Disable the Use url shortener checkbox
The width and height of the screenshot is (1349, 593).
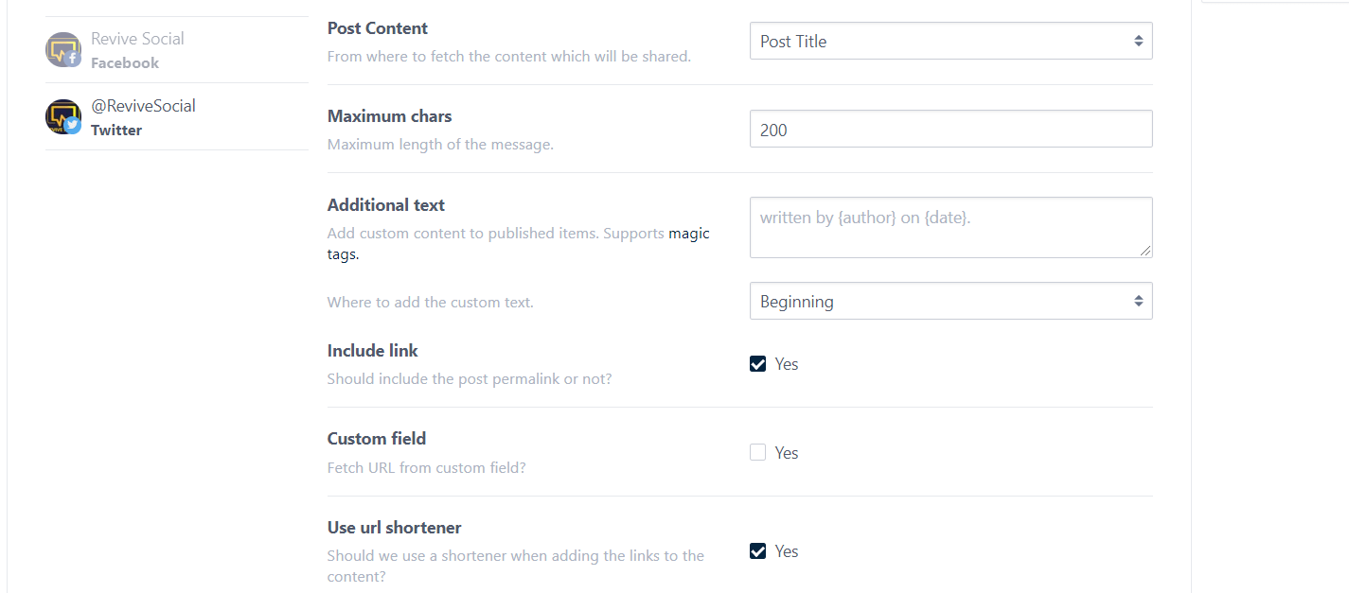[x=757, y=550]
